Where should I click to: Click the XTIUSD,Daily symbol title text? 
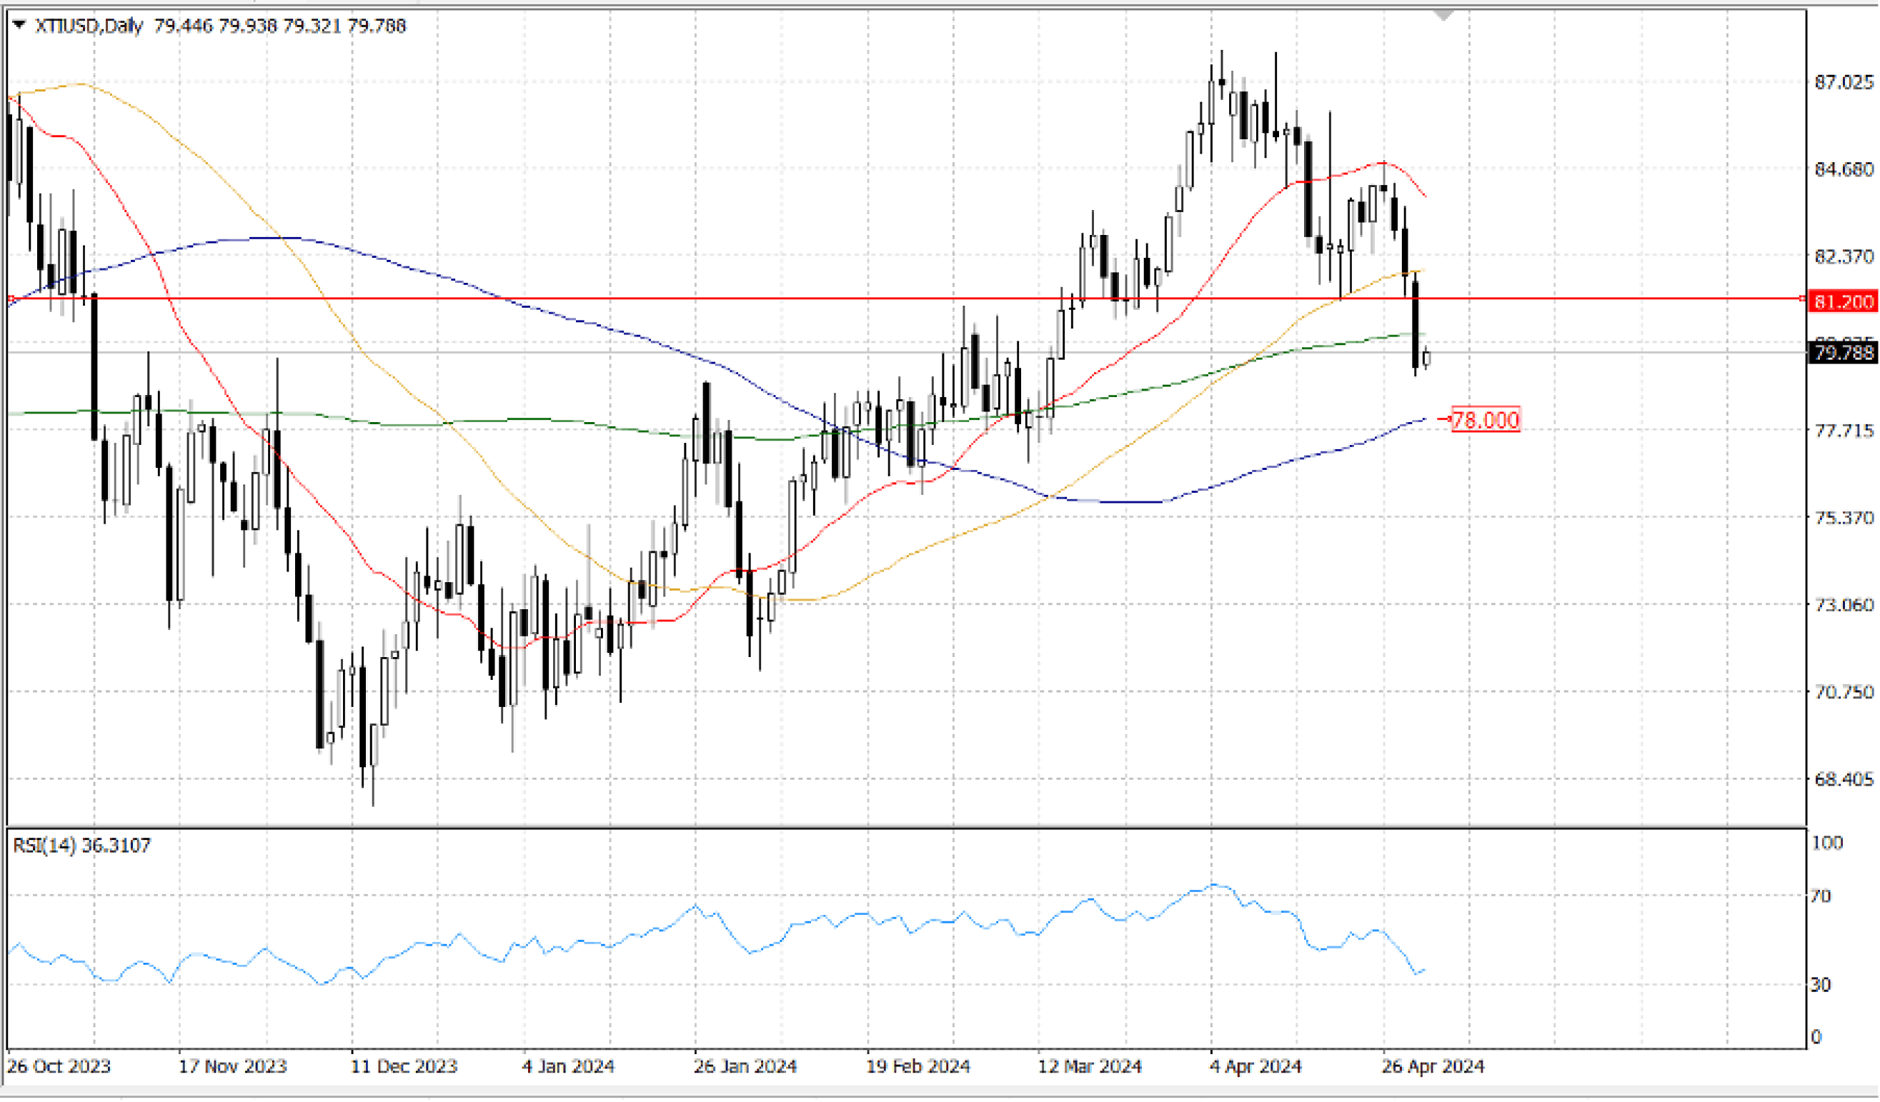point(89,26)
